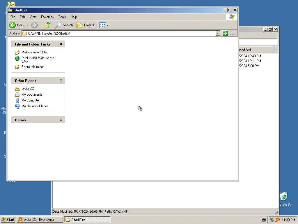
Task: Click the grayed Forward arrow button
Action: pyautogui.click(x=34, y=25)
